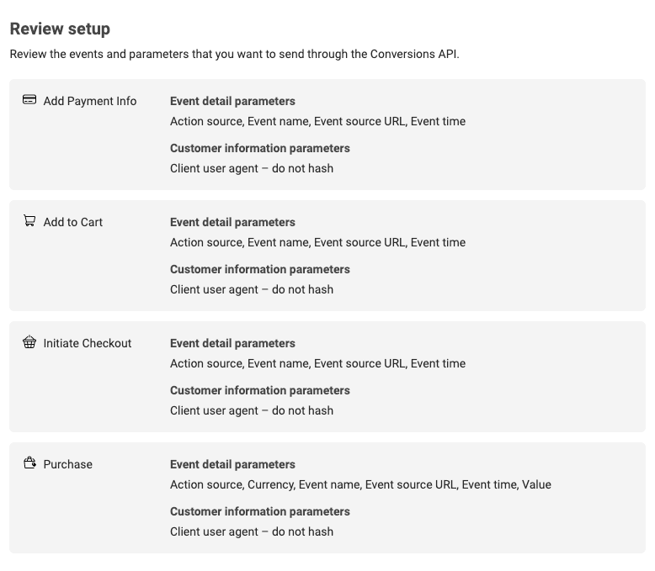Click Customer information parameters under Purchase
The width and height of the screenshot is (655, 571).
pyautogui.click(x=259, y=511)
